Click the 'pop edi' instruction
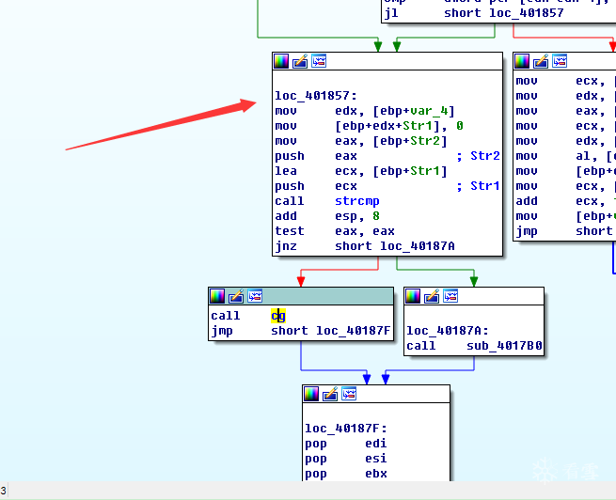Screen dimensions: 616x500 (x=346, y=444)
